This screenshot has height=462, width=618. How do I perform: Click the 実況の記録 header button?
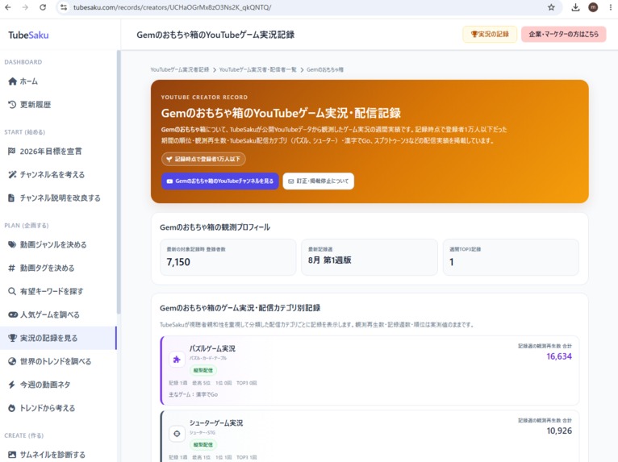490,34
